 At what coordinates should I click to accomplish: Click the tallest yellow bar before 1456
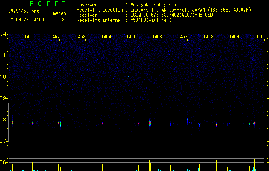[x=150, y=165]
